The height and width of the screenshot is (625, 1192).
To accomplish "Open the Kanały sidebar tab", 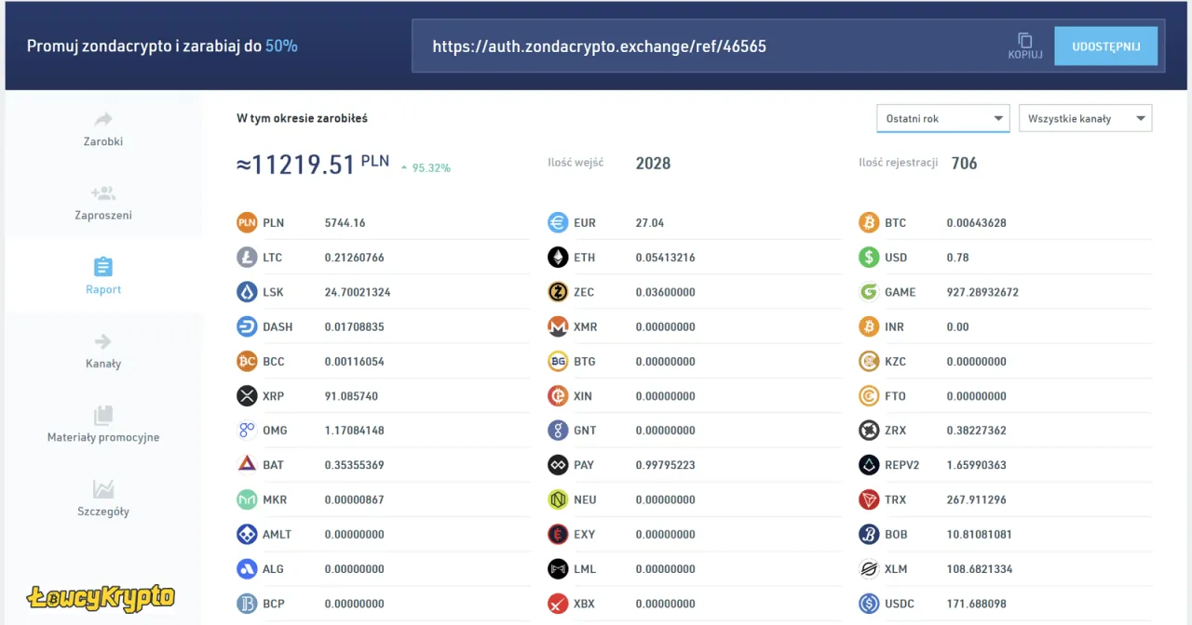I will click(x=103, y=352).
